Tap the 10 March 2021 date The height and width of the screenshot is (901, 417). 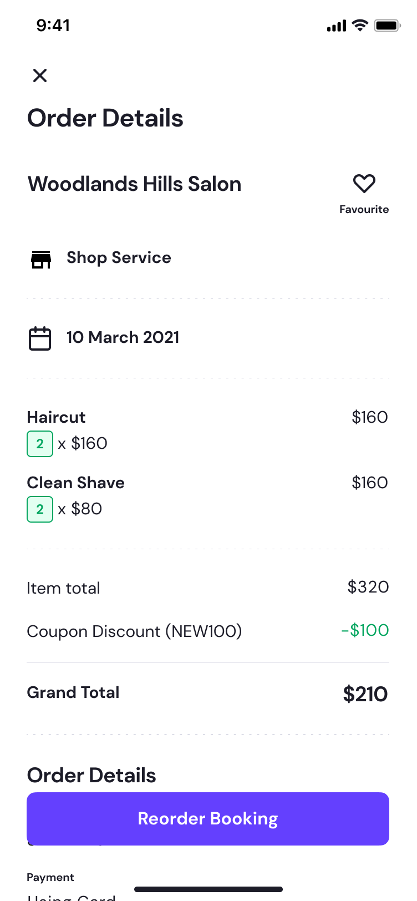123,337
